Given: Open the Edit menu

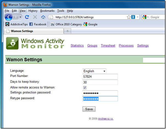Looking at the screenshot, I should coord(14,11).
